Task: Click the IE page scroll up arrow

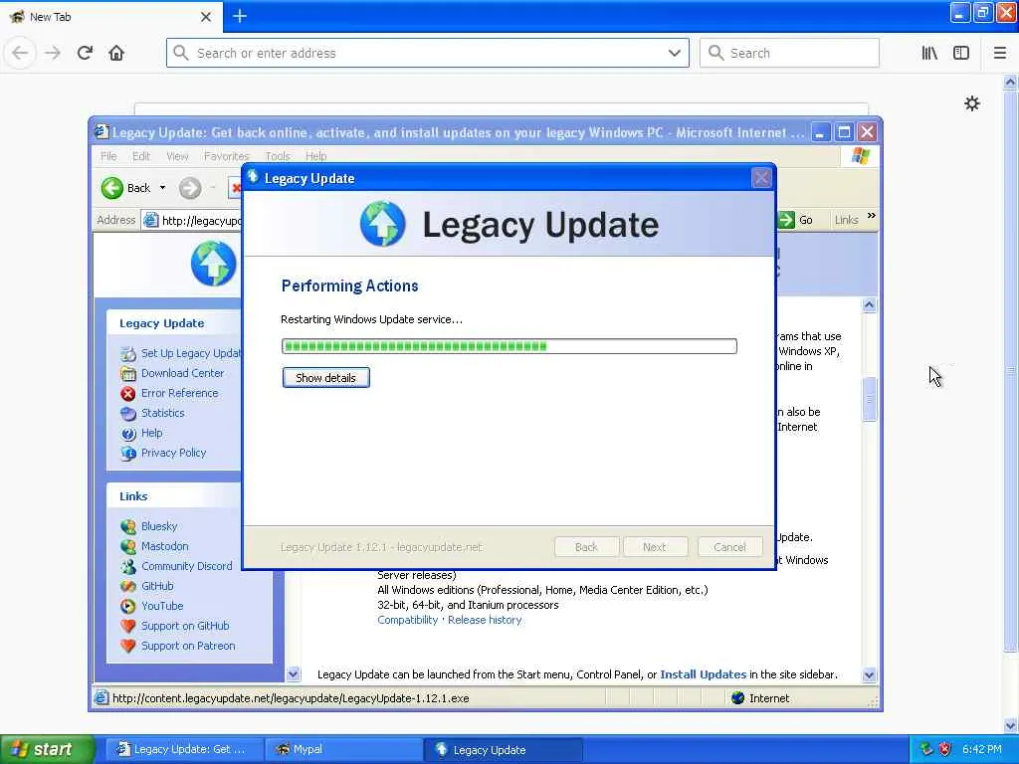Action: coord(870,305)
